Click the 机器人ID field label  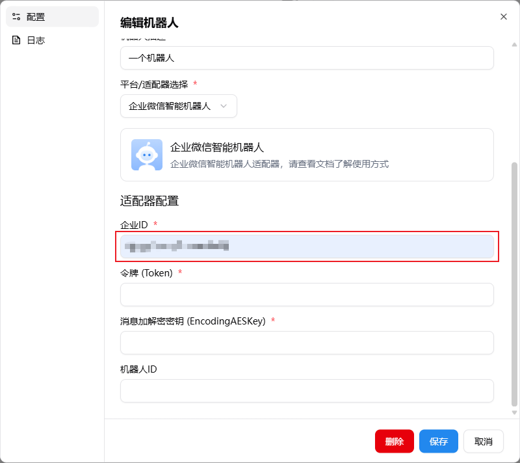tap(138, 369)
